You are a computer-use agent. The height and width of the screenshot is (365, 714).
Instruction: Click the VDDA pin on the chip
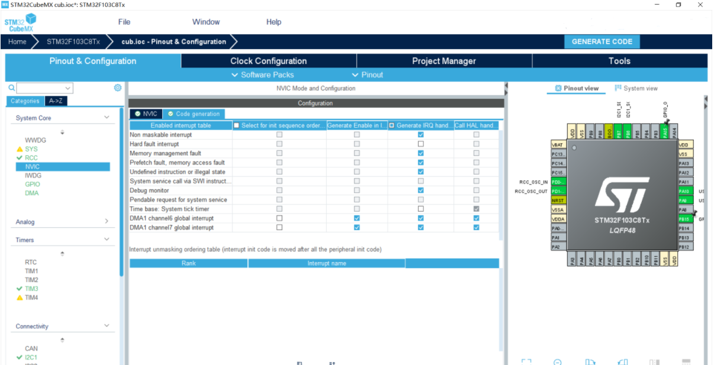pos(558,219)
